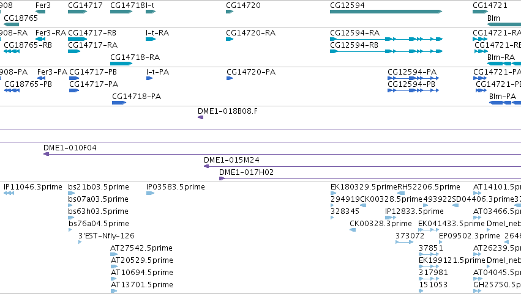Click the Fer3-RA transcript arrow

point(40,39)
